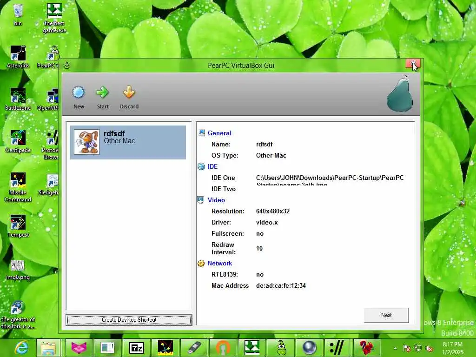476x357 pixels.
Task: Select the Centipede desktop shortcut
Action: [18, 141]
